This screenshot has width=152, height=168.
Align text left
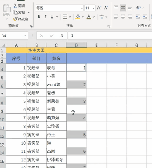(116, 17)
